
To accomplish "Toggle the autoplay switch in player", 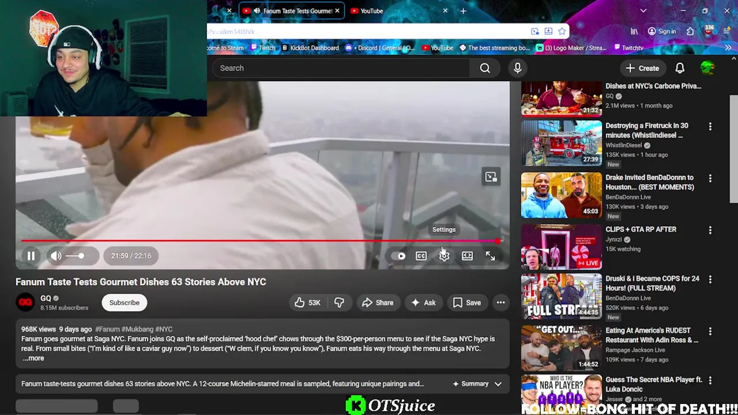I will (x=398, y=256).
